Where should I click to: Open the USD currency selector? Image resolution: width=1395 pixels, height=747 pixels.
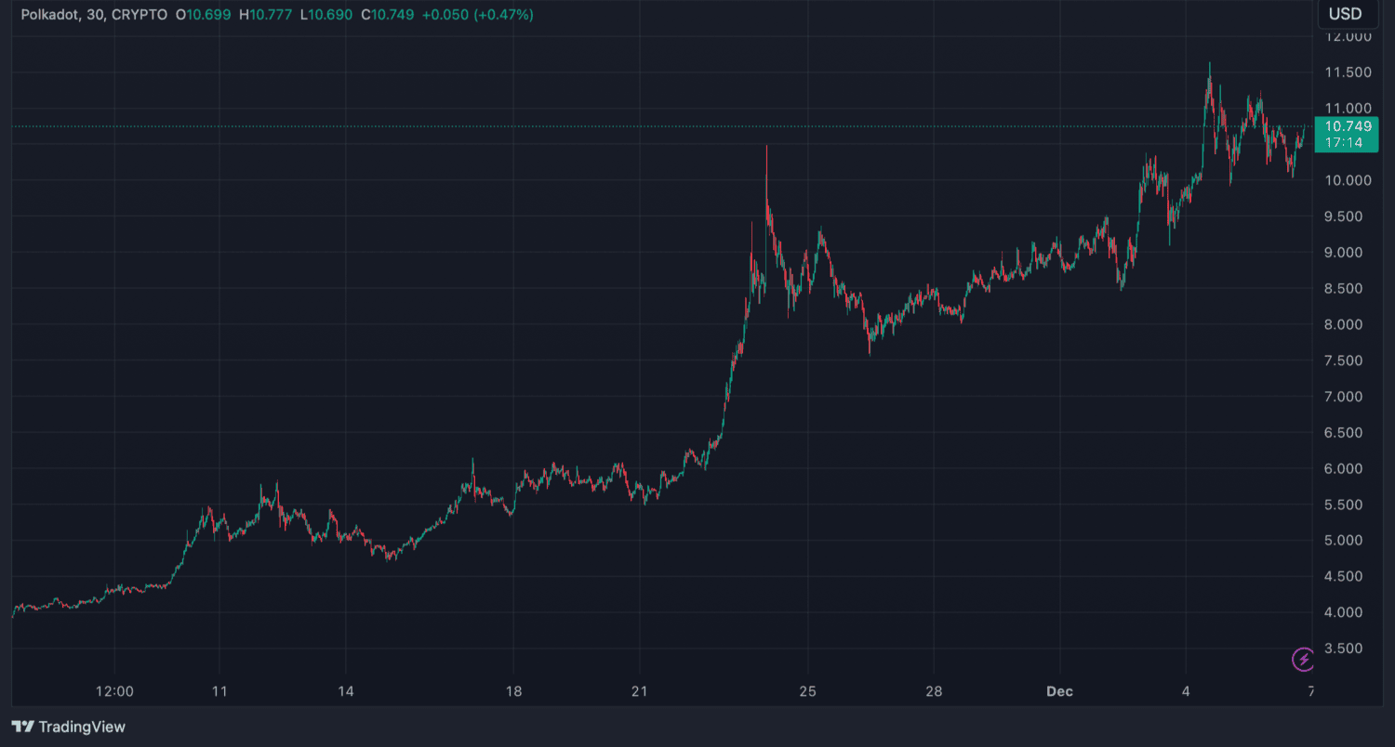1345,14
